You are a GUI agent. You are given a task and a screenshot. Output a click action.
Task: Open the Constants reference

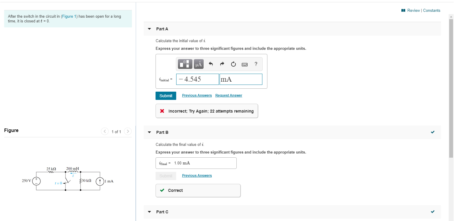tap(432, 10)
